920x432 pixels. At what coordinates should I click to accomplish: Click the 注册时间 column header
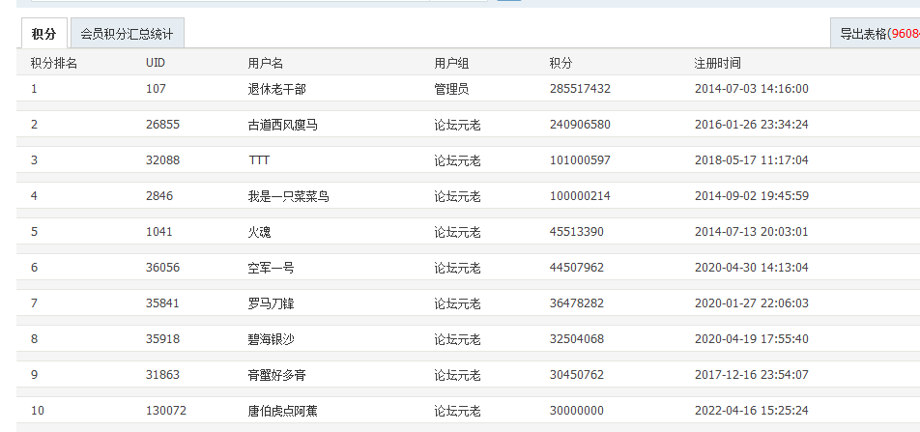pos(717,64)
